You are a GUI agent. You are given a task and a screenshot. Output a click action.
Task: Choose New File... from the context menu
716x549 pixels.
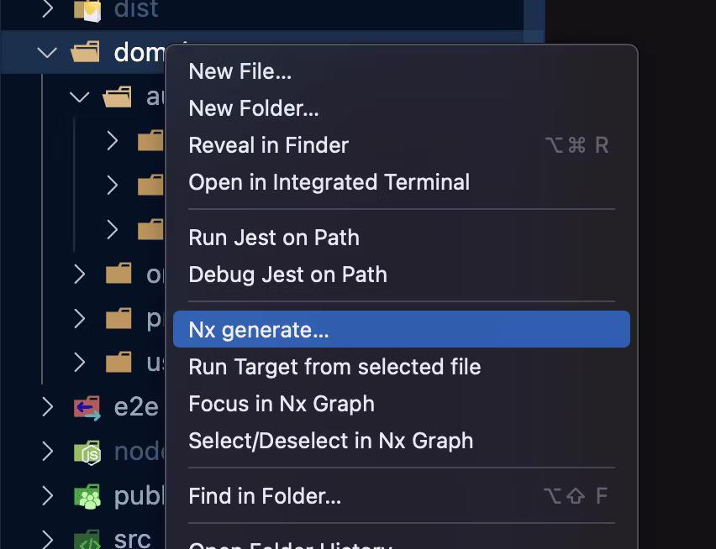(240, 71)
